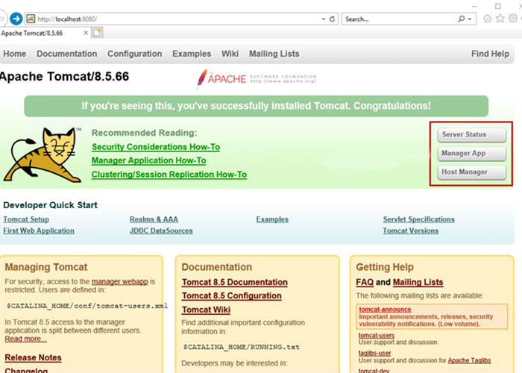Open Mailing Lists in the navigation bar
Image resolution: width=522 pixels, height=373 pixels.
[x=274, y=54]
